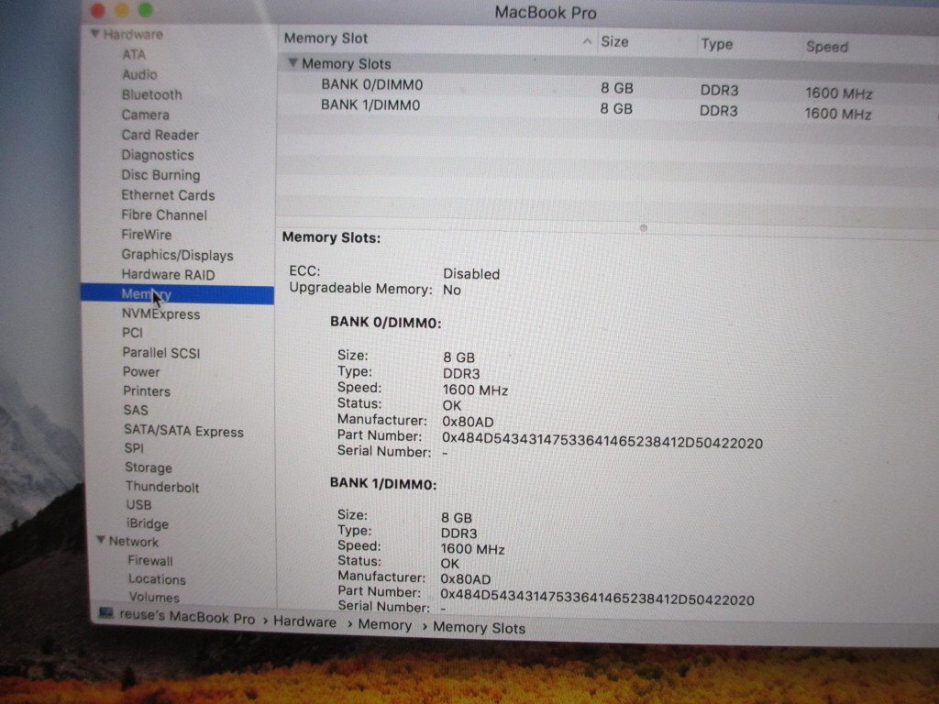Click the BANK 1/DIMM0 detail heading
This screenshot has height=704, width=939.
pos(383,483)
